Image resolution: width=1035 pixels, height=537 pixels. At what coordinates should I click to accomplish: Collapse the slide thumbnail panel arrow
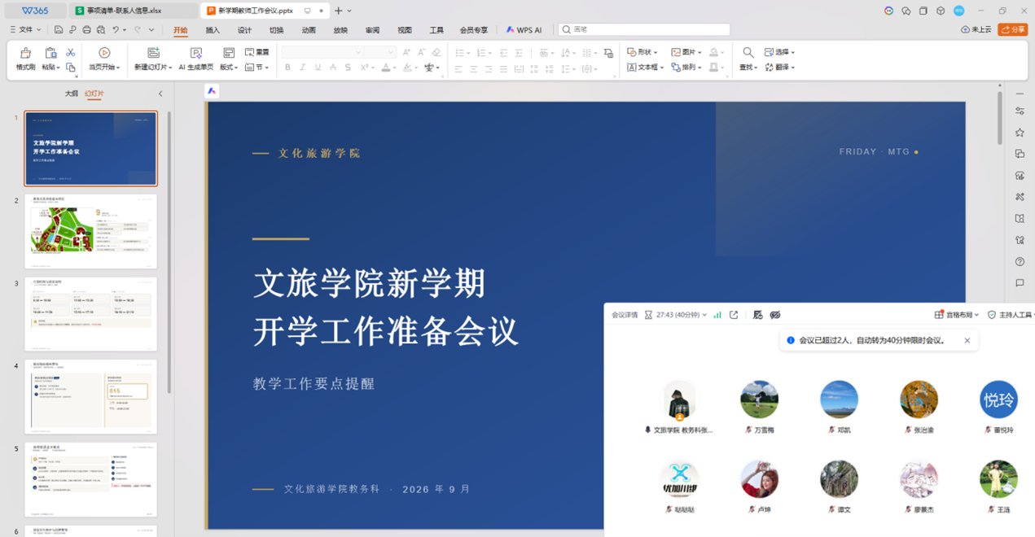[x=160, y=94]
